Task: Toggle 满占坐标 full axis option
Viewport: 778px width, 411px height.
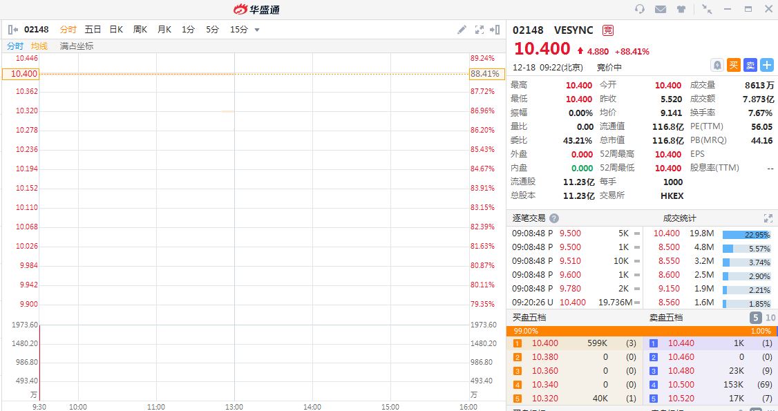Action: pyautogui.click(x=77, y=46)
